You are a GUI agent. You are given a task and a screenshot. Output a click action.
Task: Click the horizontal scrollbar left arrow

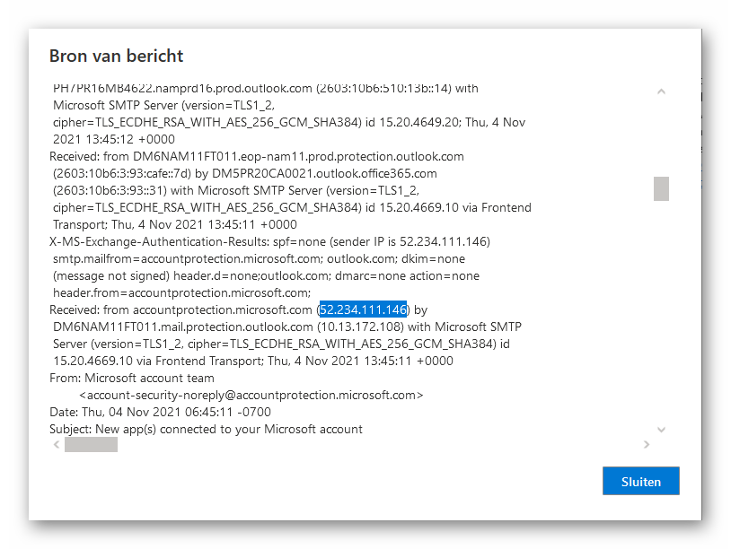click(56, 444)
